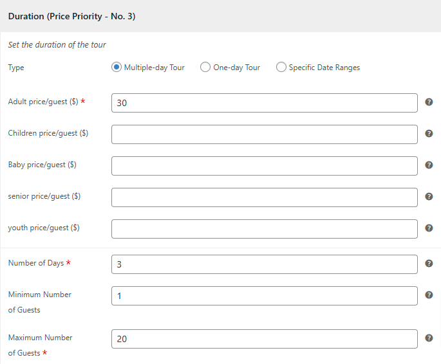Select the Specific Date Ranges option
This screenshot has height=364, width=441.
[281, 68]
